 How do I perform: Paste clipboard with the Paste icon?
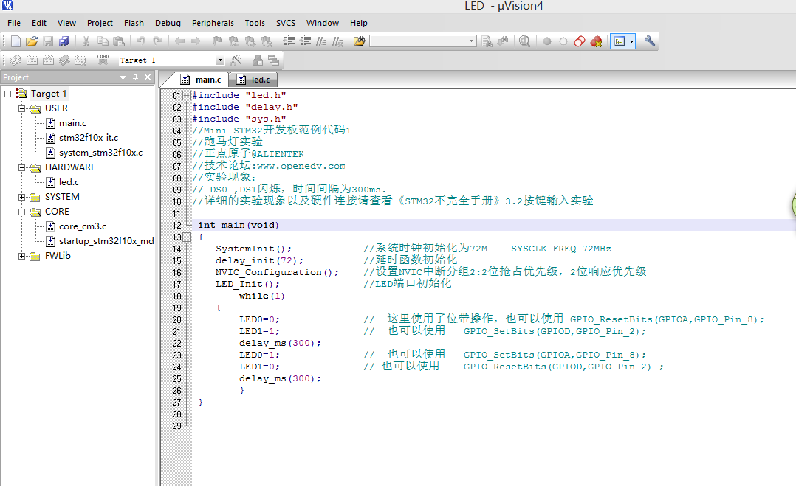click(x=119, y=41)
